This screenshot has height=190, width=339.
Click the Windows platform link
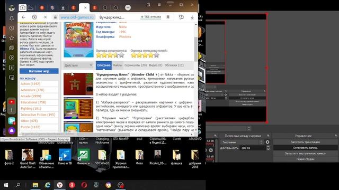[x=125, y=37]
